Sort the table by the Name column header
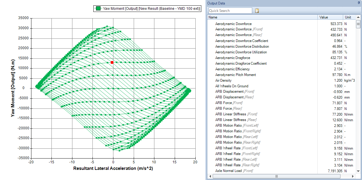Viewport: 362px width, 180px height. (262, 17)
